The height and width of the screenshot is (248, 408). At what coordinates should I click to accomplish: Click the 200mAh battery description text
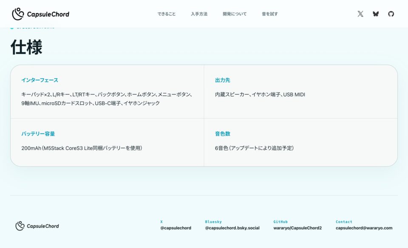82,148
